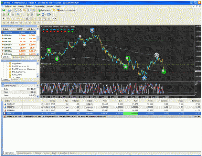This screenshot has height=156, width=202.
Task: Open the chart templates dropdown
Action: [49, 15]
